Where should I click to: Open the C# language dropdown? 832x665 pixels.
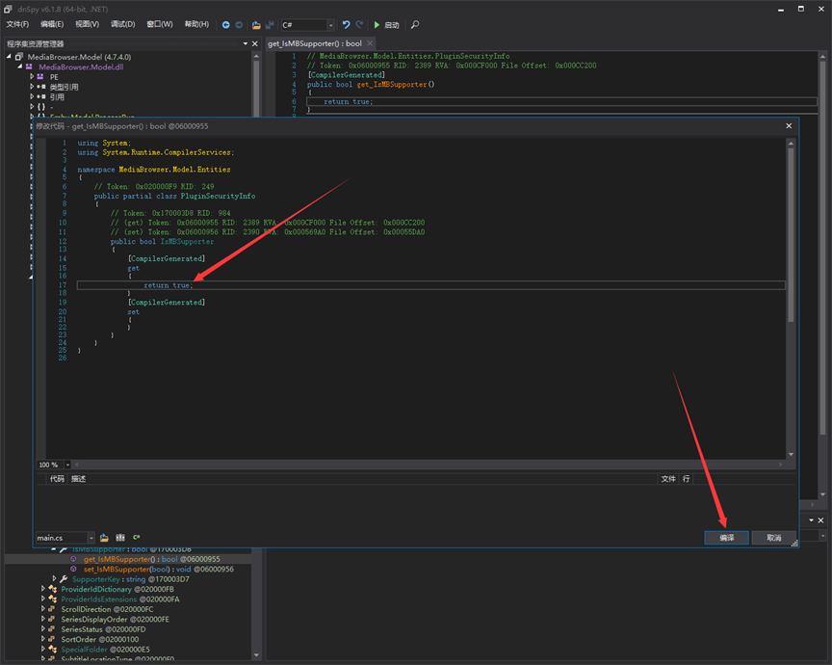pyautogui.click(x=330, y=25)
